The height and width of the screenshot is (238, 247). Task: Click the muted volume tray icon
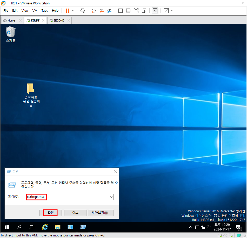203,227
